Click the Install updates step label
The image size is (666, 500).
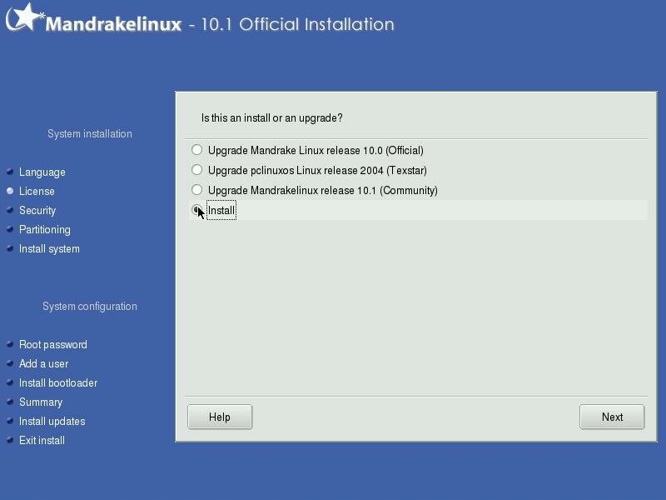(x=52, y=421)
